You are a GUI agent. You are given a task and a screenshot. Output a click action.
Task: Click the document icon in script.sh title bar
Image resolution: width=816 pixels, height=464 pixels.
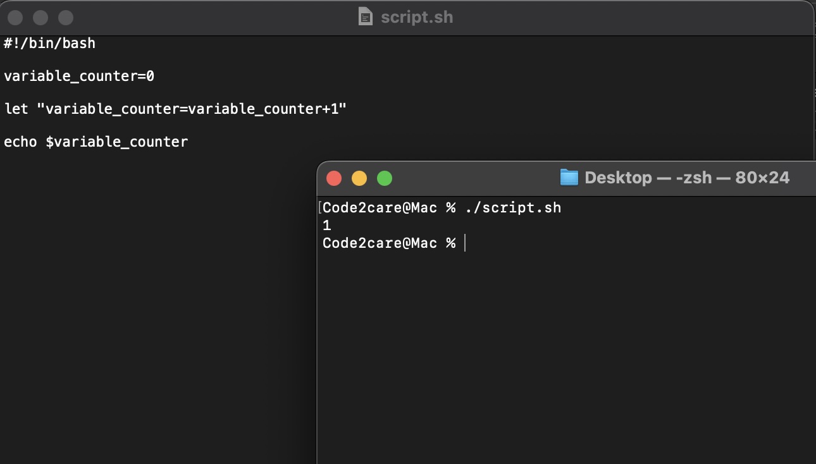(366, 17)
